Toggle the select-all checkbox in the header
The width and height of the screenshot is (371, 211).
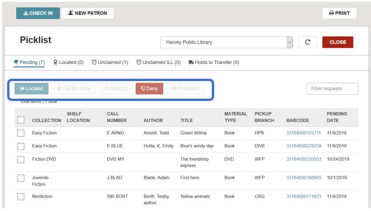tap(21, 120)
